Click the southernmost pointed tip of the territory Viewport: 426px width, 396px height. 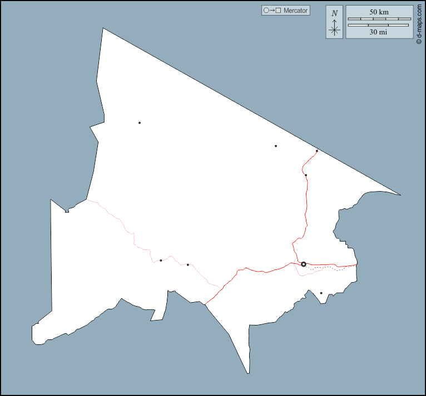(x=248, y=373)
